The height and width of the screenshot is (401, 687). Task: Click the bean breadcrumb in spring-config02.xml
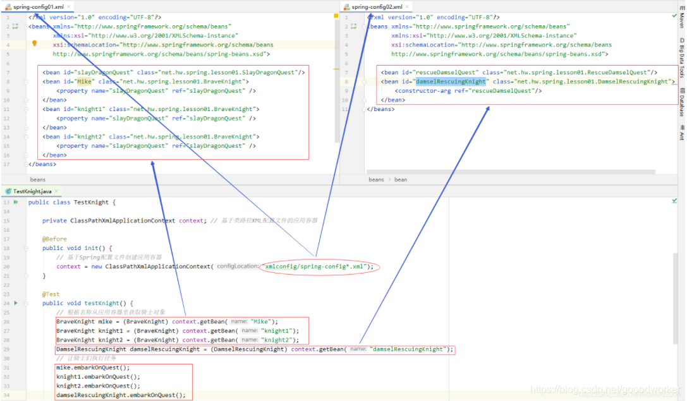[401, 179]
